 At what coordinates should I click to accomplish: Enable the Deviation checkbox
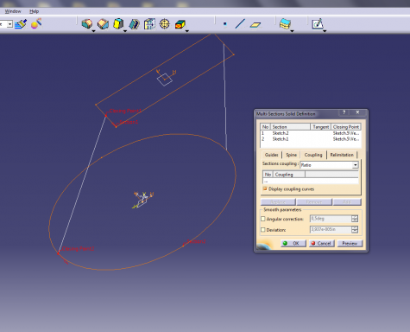coord(263,230)
